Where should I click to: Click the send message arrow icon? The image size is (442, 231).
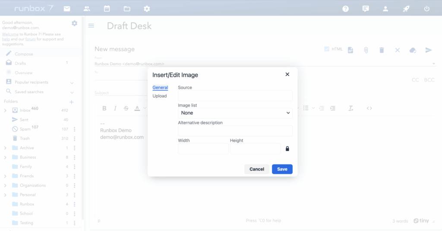[x=429, y=50]
